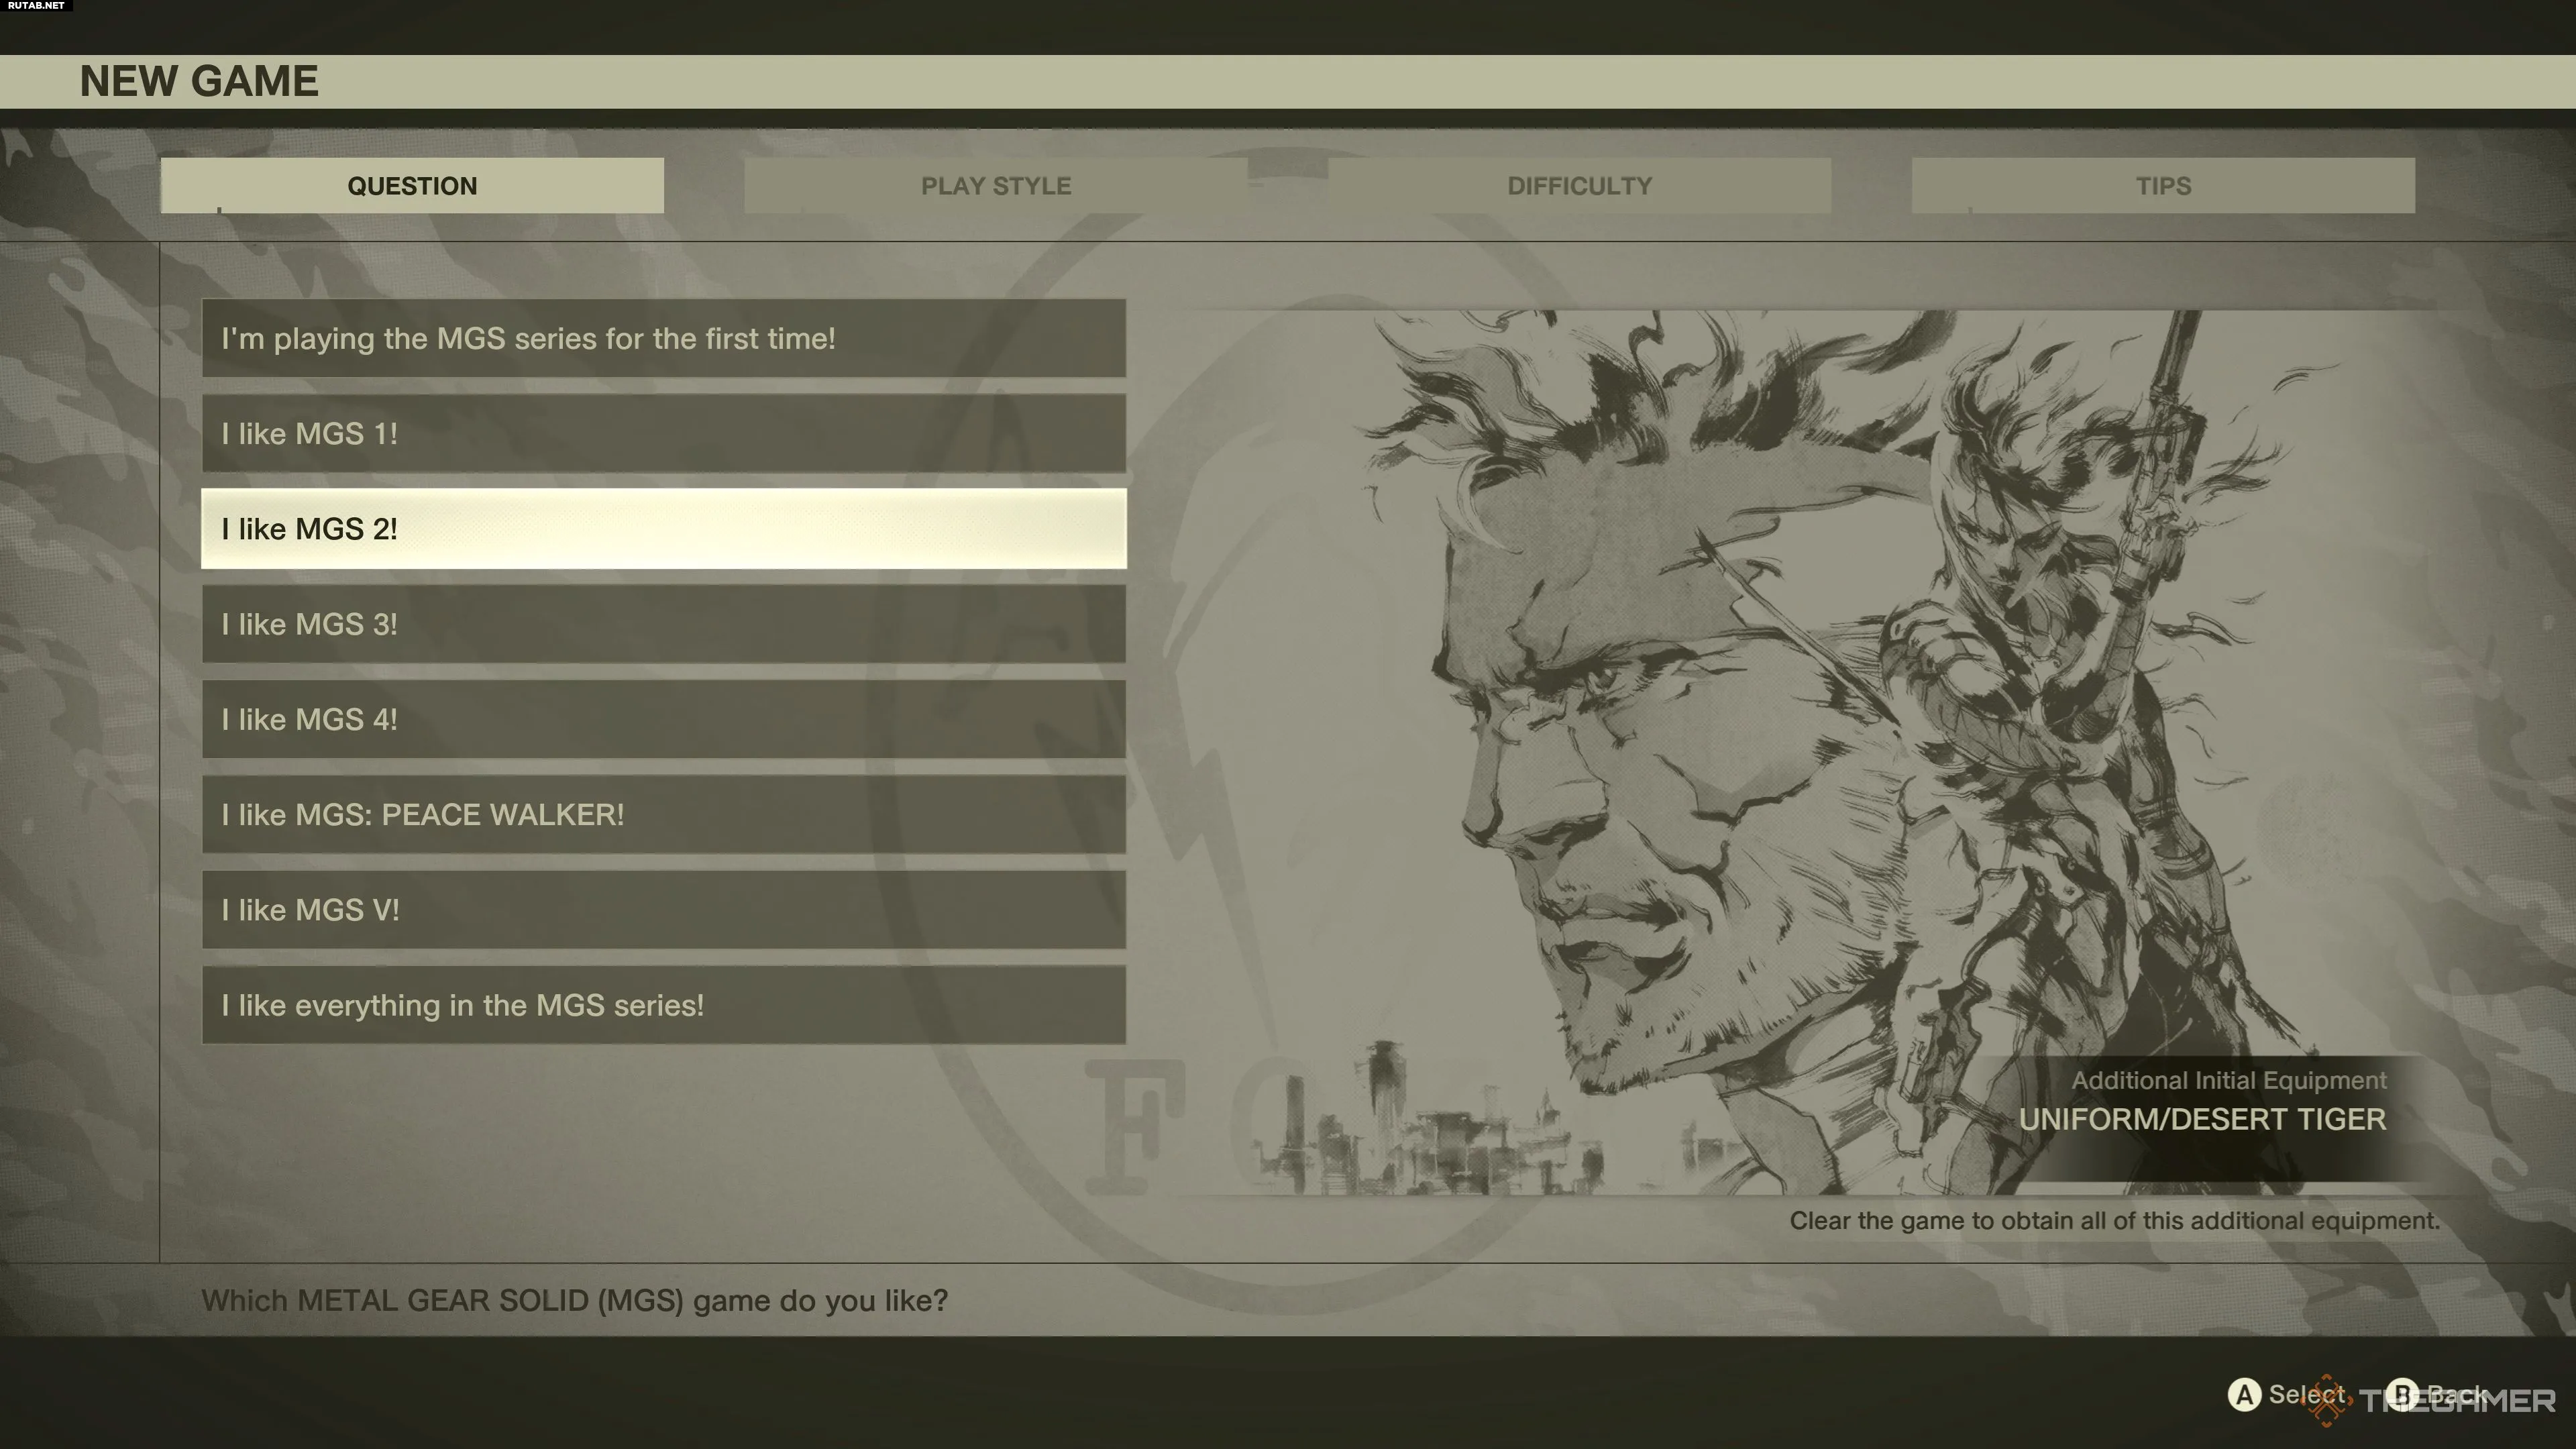Choose the "I like MGS V!" option

point(664,909)
